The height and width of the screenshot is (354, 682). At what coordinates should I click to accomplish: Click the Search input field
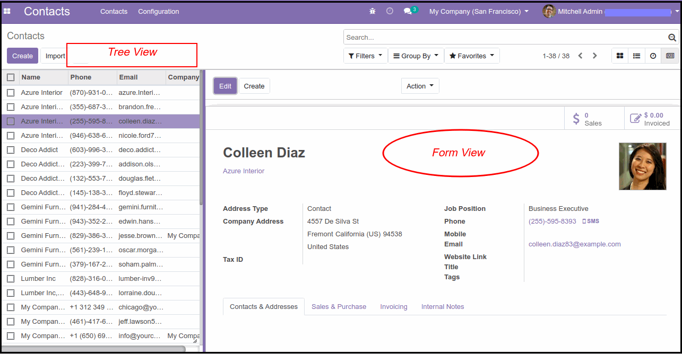pos(505,37)
